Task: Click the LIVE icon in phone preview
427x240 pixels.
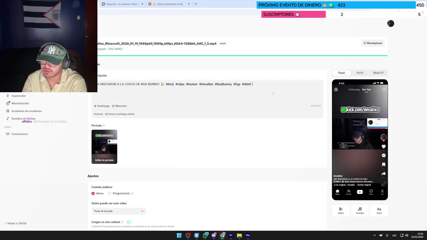Action: click(336, 89)
